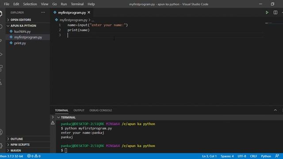
Task: Click the terminal prompt input
Action: [x=66, y=150]
